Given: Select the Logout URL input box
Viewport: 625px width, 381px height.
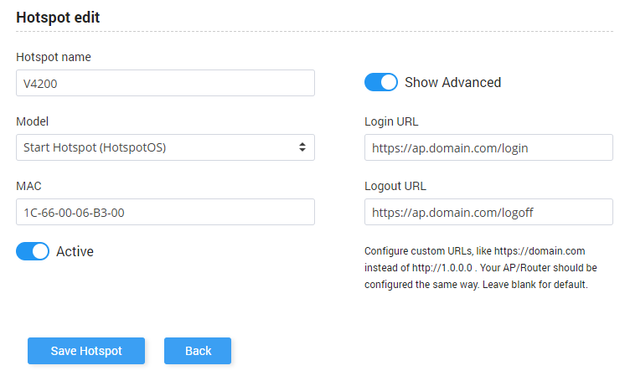Looking at the screenshot, I should 488,212.
